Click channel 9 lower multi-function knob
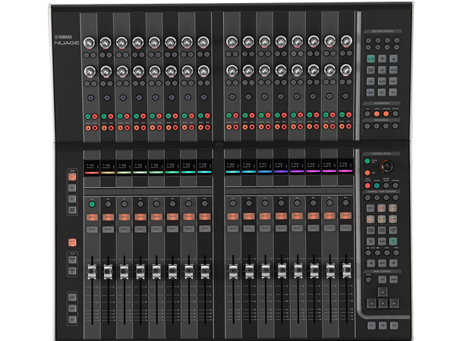 tap(232, 70)
